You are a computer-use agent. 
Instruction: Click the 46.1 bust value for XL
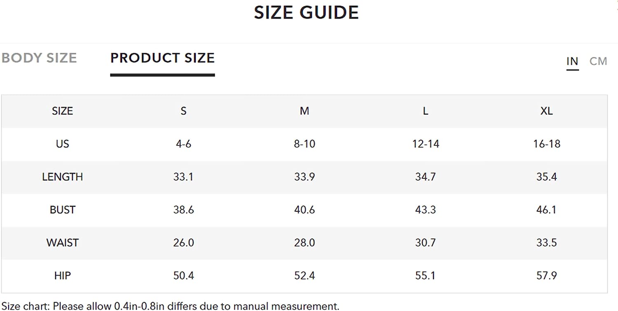click(547, 210)
